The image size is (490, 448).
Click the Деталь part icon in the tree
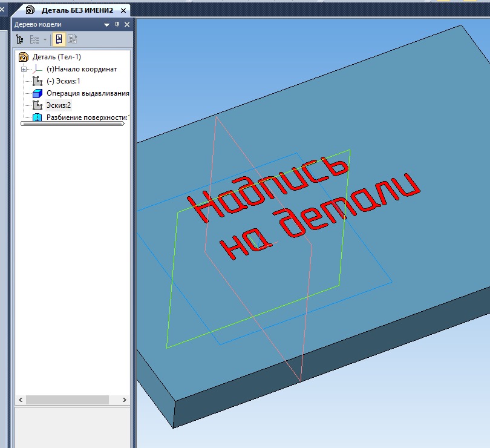coord(24,57)
